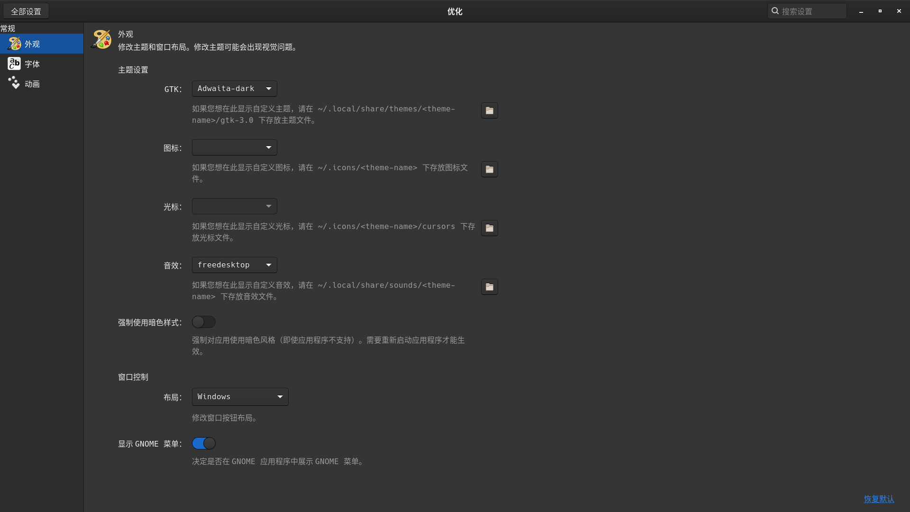Close the 优化 window

pos(899,11)
